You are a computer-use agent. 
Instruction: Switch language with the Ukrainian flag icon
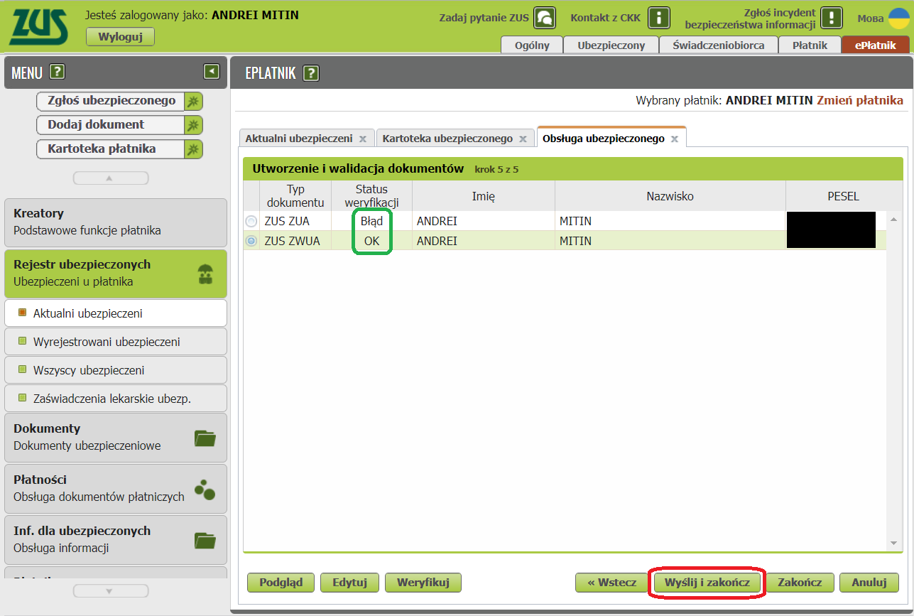(x=898, y=18)
